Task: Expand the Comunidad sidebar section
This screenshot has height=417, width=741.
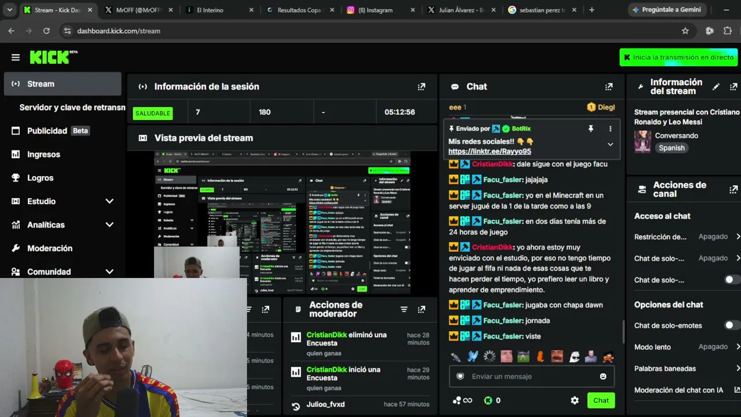Action: point(109,272)
